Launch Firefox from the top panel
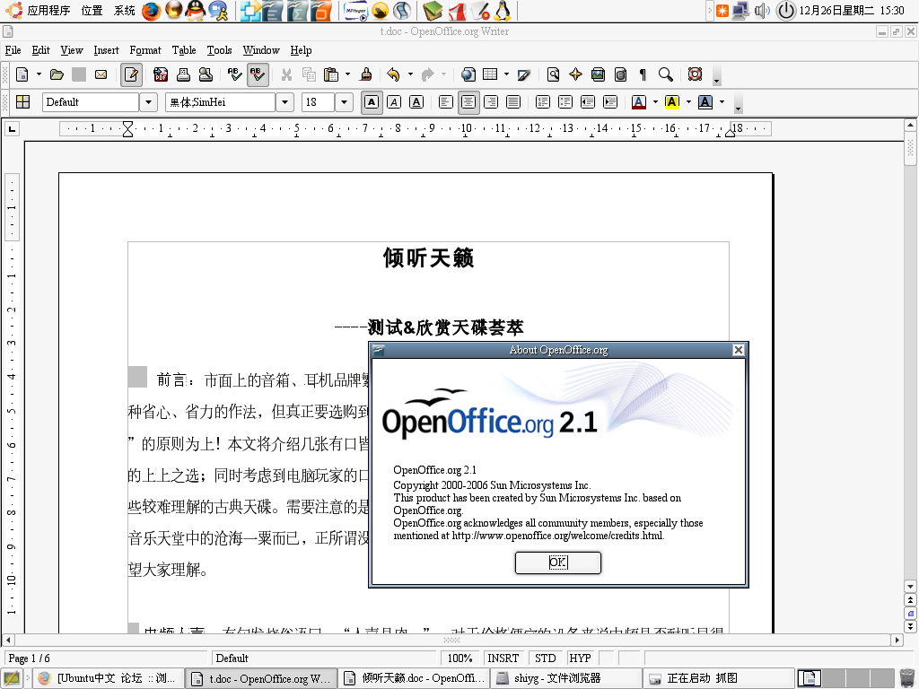Image resolution: width=919 pixels, height=689 pixels. [x=151, y=11]
